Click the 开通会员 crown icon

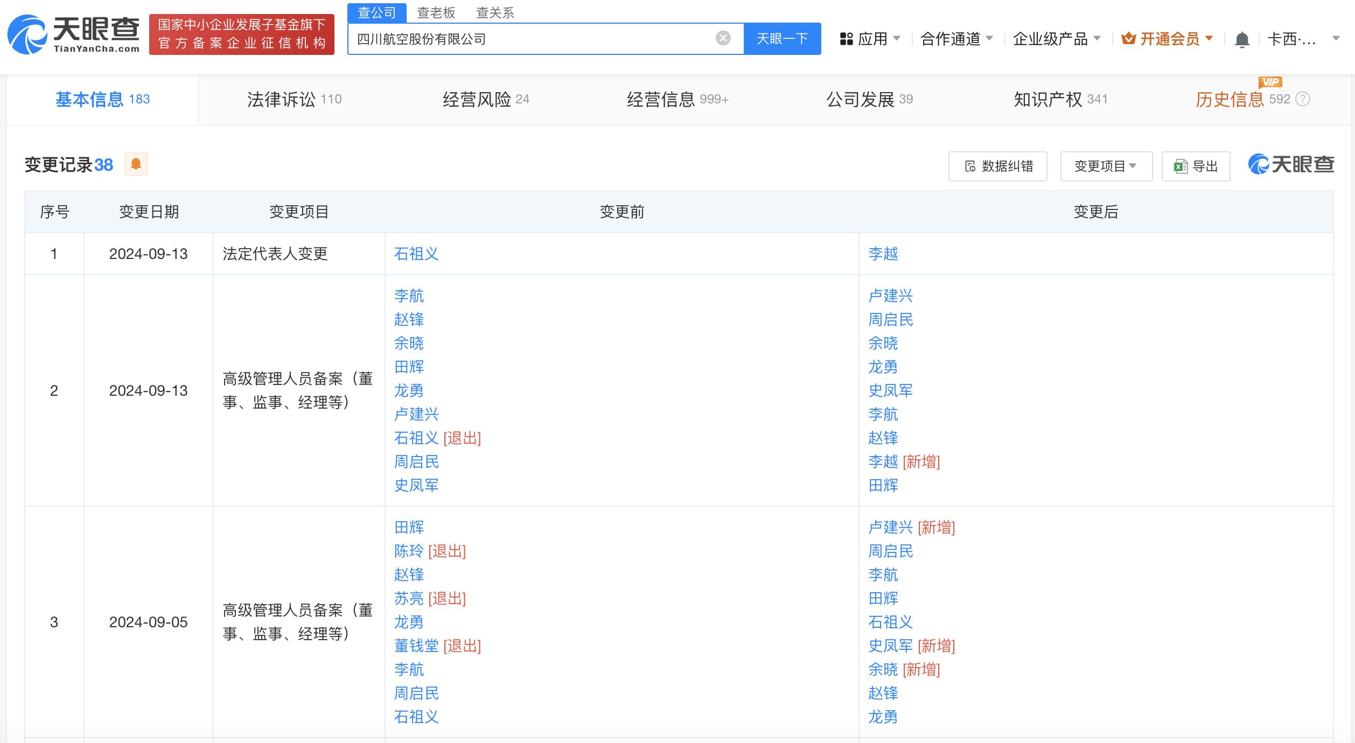tap(1128, 39)
